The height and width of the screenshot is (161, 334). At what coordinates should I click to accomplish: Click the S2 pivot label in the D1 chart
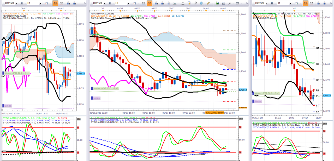click(317, 112)
